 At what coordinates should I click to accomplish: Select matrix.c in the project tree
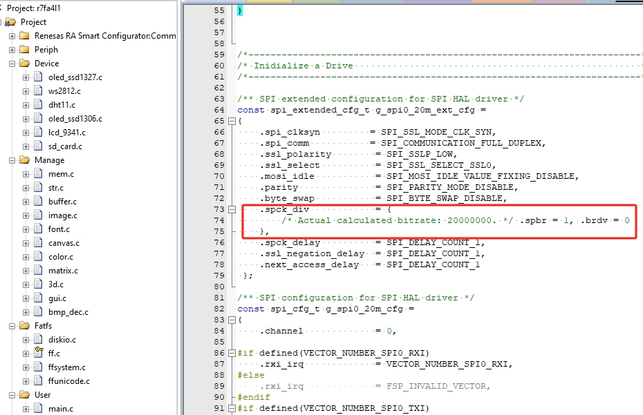click(63, 271)
